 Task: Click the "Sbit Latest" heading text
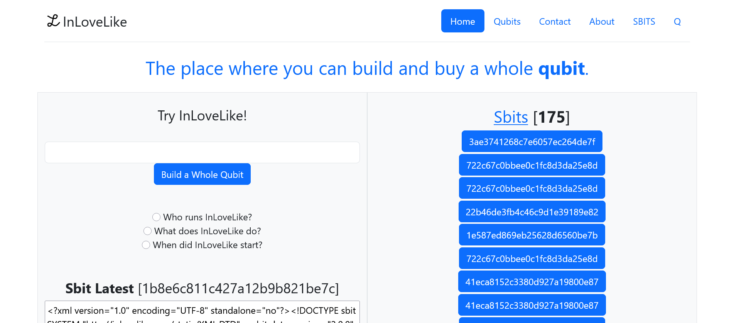[x=100, y=289]
